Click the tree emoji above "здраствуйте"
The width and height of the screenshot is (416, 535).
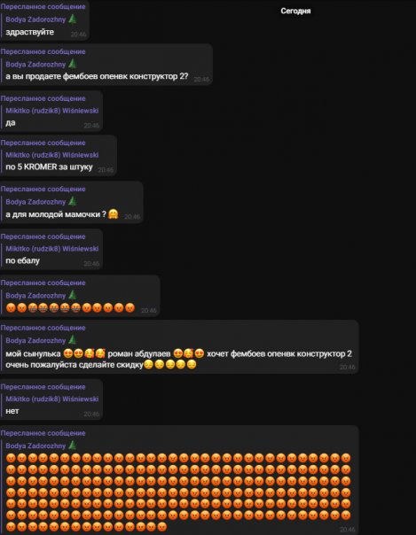click(73, 19)
